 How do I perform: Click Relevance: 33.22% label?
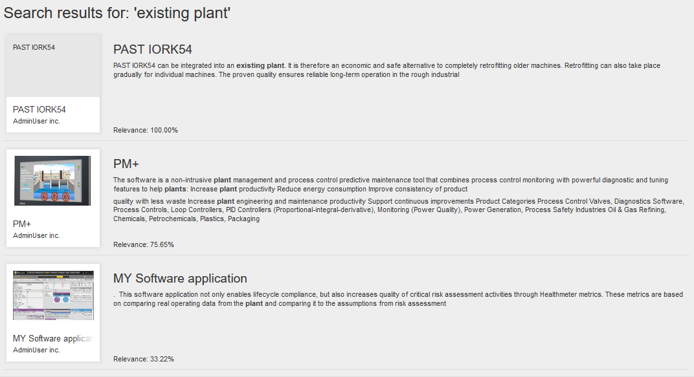[144, 360]
